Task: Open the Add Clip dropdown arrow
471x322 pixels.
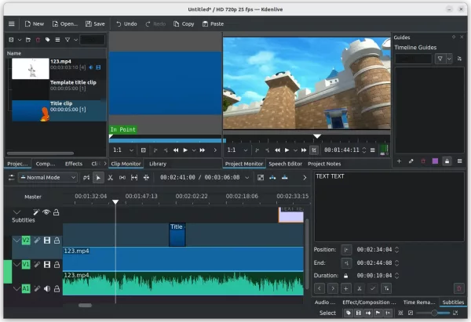Action: 20,40
